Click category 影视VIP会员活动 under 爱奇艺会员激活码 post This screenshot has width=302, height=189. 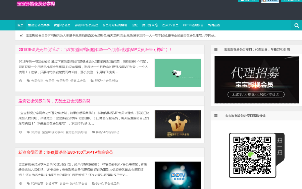tap(107, 132)
